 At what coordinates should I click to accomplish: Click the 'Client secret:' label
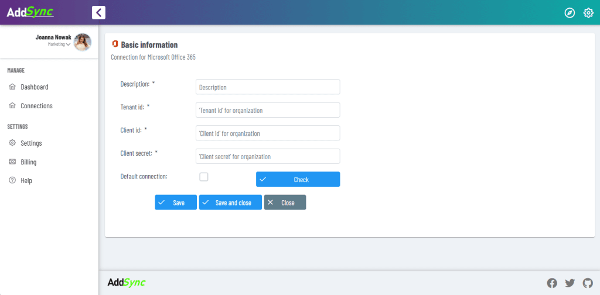pos(136,153)
